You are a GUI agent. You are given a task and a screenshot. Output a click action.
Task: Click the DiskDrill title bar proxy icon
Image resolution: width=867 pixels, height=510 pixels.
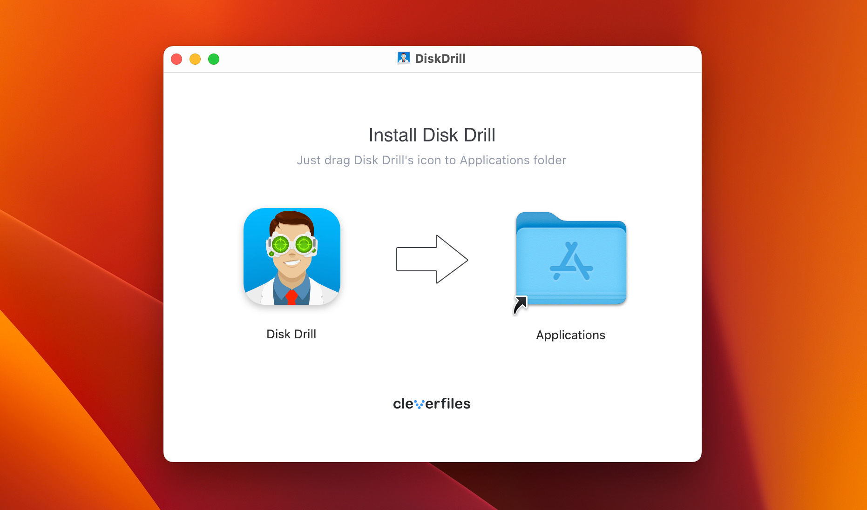tap(404, 59)
